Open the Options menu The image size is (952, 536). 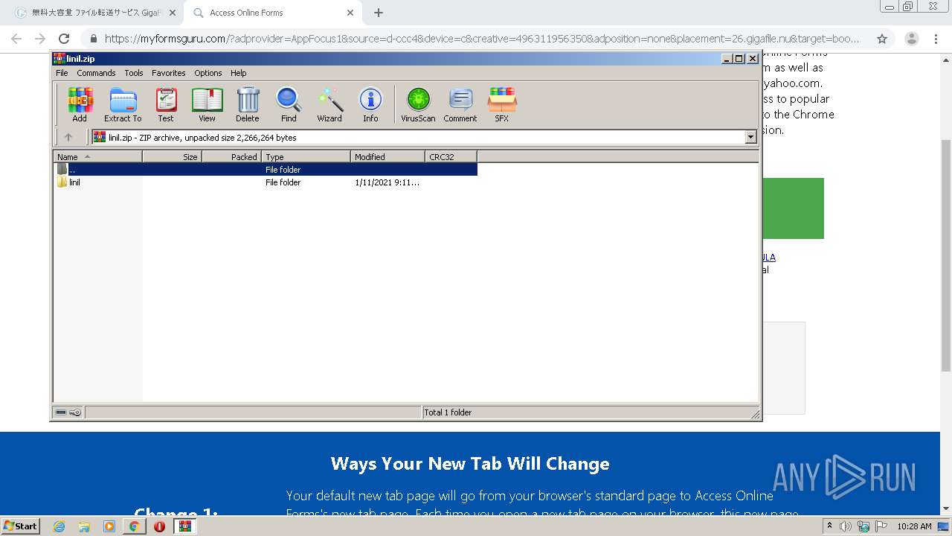click(208, 73)
